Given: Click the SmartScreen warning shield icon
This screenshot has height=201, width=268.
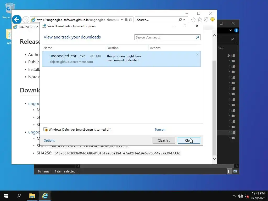Looking at the screenshot, I should (46, 129).
